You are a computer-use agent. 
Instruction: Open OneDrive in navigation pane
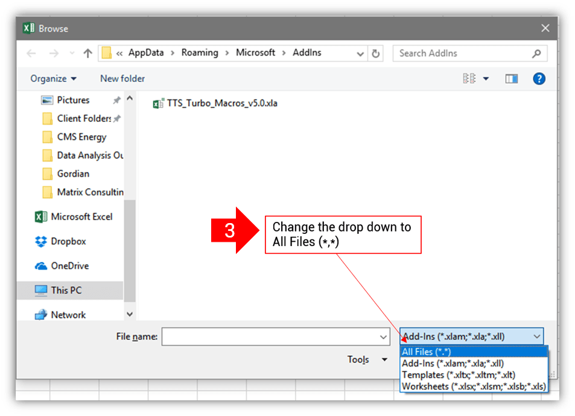[x=69, y=266]
